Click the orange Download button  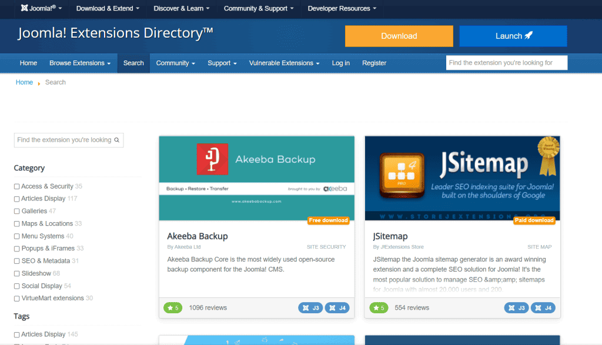pyautogui.click(x=399, y=36)
